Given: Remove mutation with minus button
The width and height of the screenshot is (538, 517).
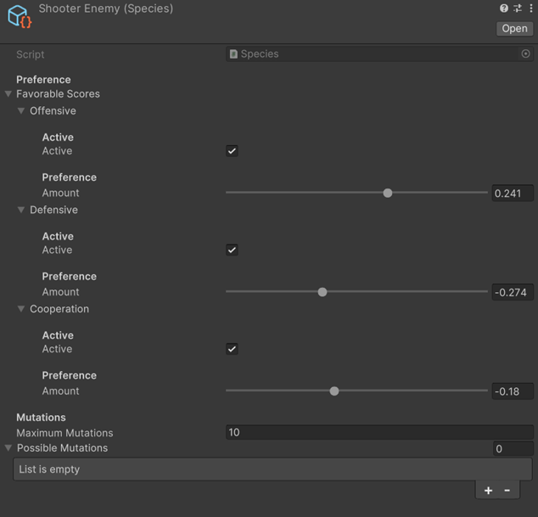Looking at the screenshot, I should [x=507, y=490].
